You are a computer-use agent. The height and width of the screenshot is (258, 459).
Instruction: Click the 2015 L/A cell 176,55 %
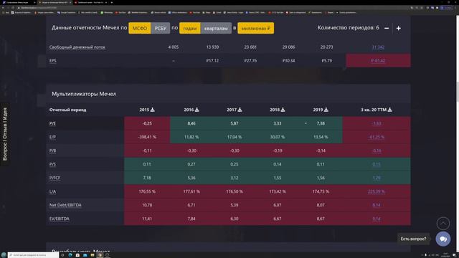[147, 191]
